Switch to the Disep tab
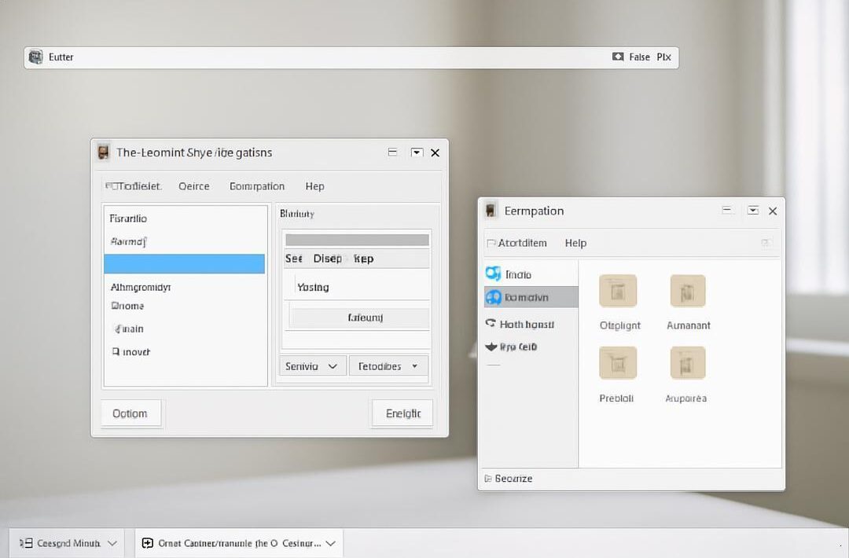The image size is (849, 558). point(328,259)
